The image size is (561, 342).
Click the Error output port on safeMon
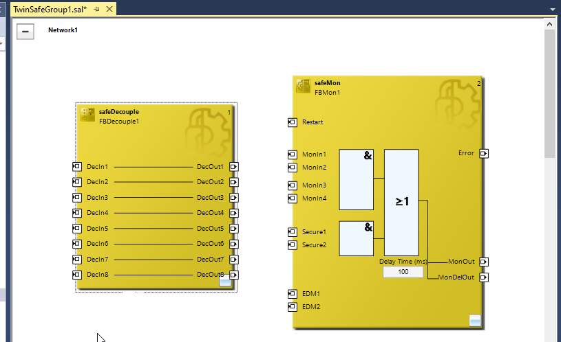tap(484, 154)
